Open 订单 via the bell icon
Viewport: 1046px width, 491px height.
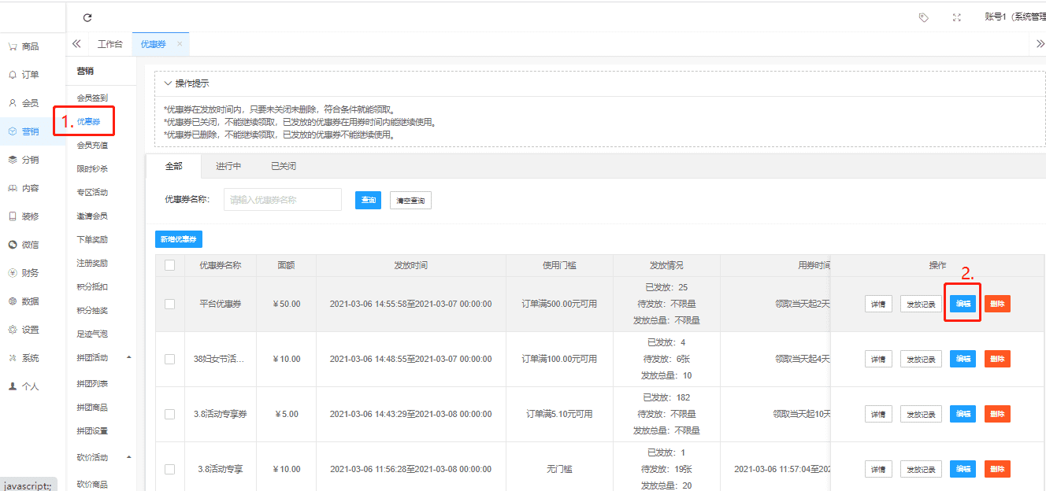click(x=13, y=75)
